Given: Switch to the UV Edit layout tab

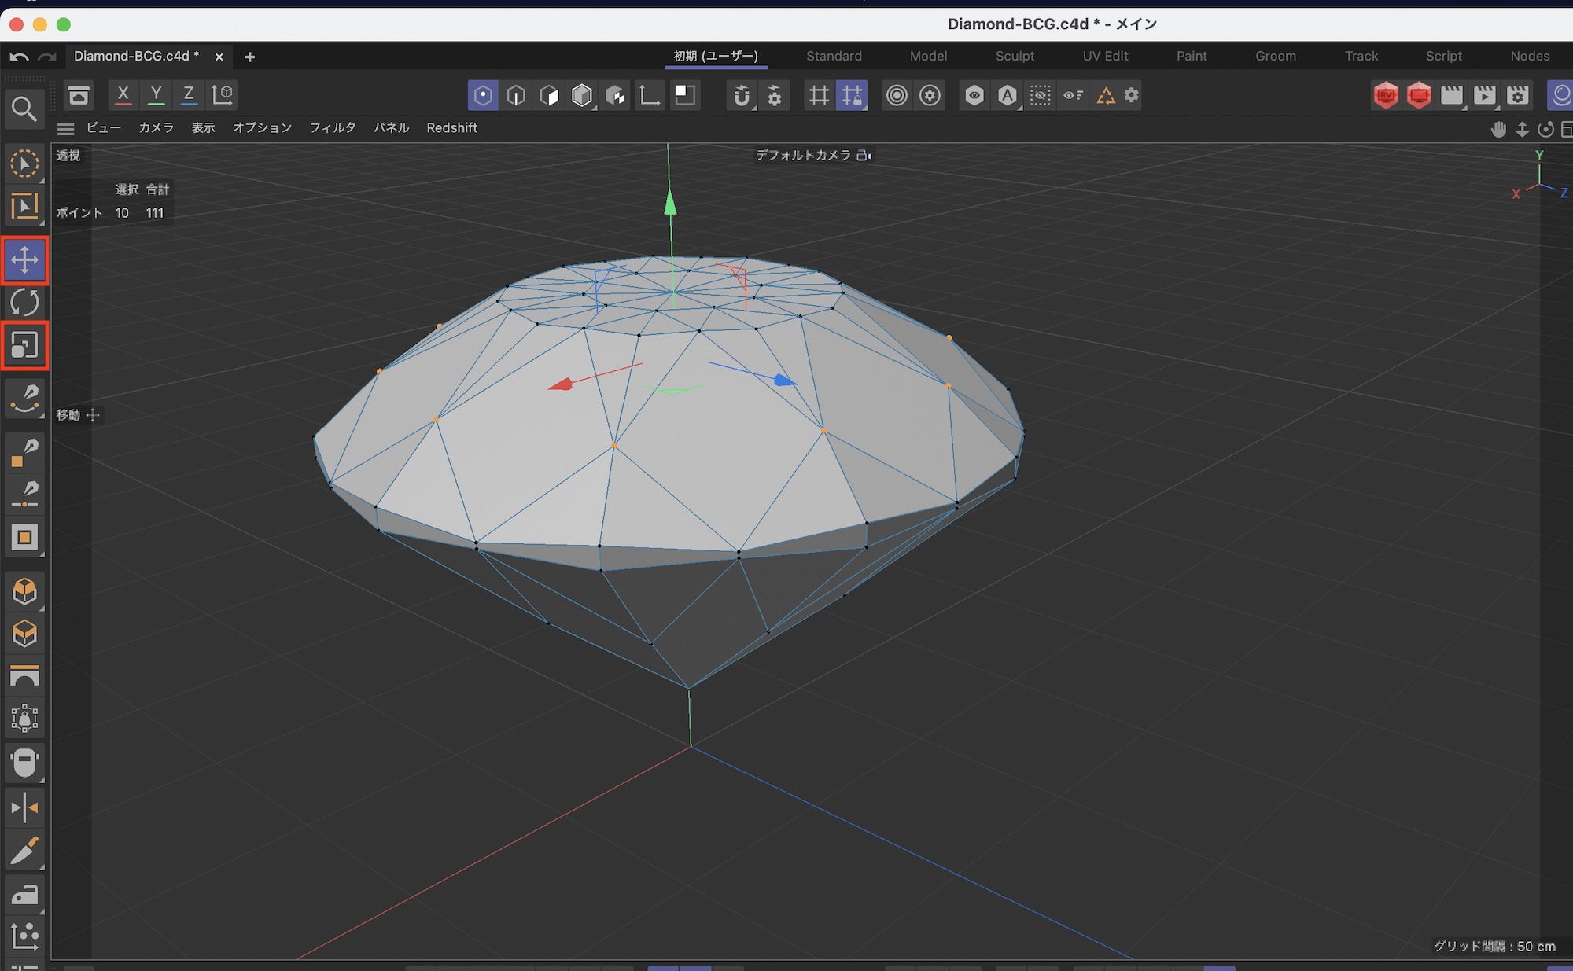Looking at the screenshot, I should pyautogui.click(x=1105, y=56).
